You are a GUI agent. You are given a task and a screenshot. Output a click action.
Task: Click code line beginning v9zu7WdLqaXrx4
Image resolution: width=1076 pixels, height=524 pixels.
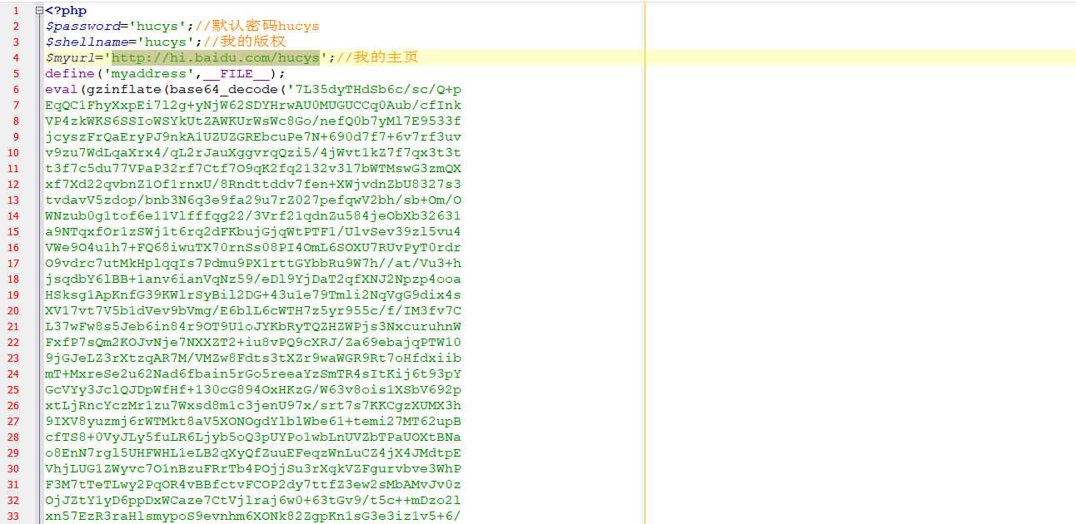tap(253, 153)
